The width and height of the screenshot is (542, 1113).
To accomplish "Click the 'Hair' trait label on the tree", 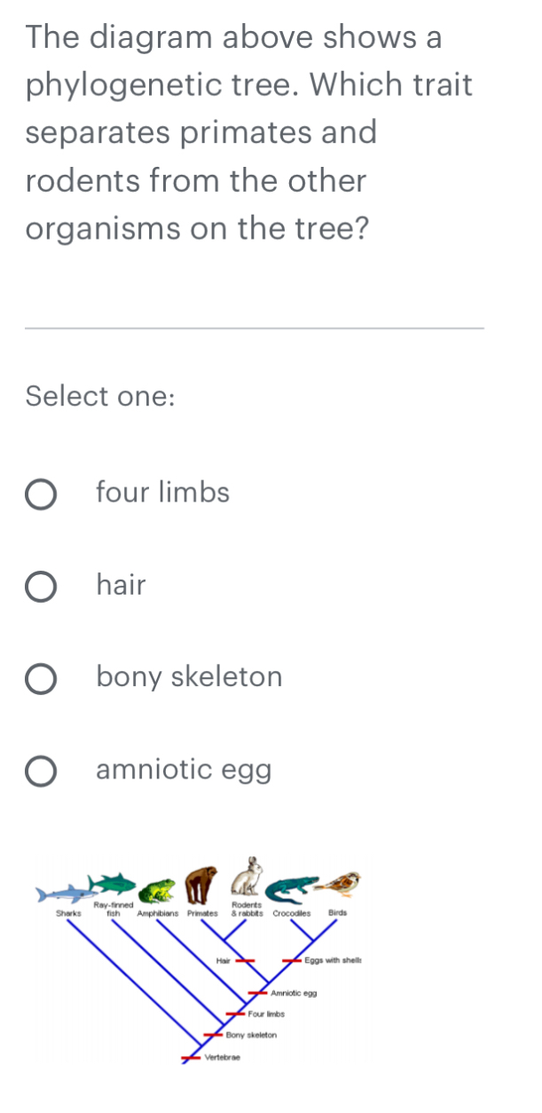I will pyautogui.click(x=223, y=959).
